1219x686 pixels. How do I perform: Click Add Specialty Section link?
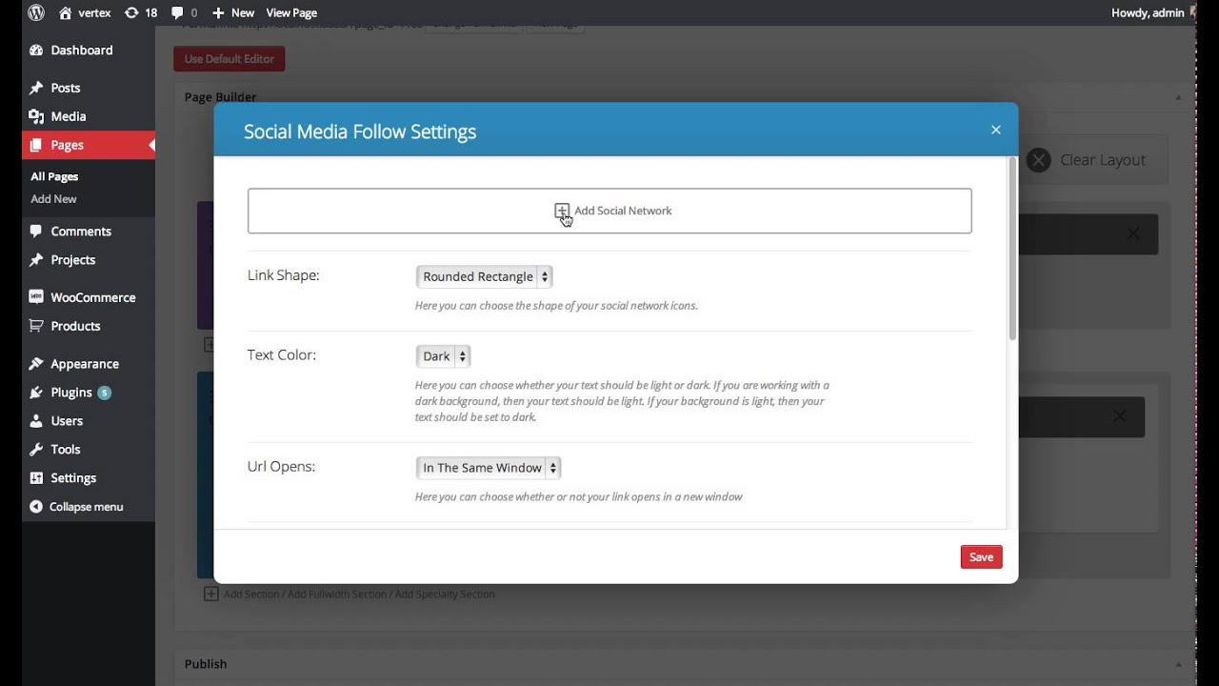click(x=445, y=594)
